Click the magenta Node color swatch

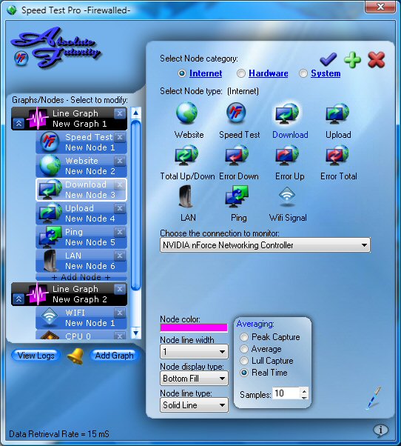[x=194, y=327]
